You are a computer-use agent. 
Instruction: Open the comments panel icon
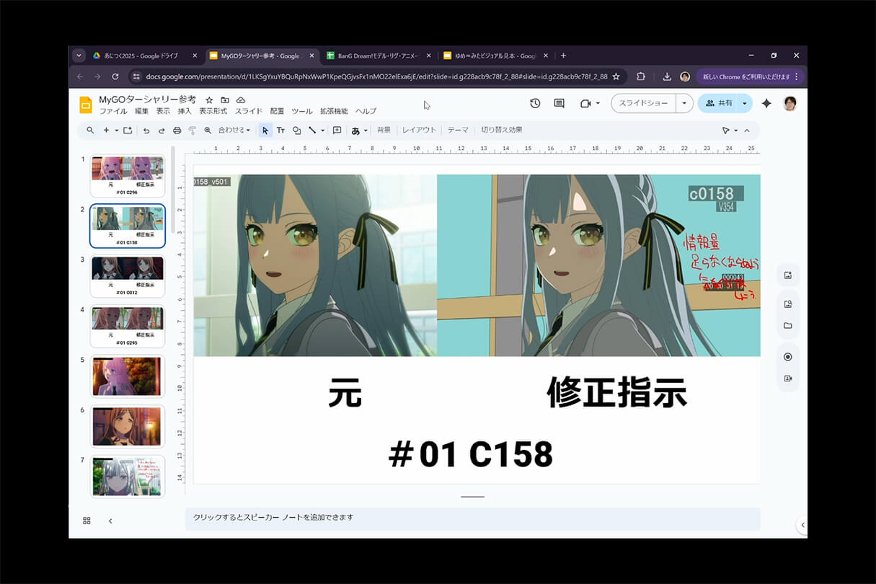point(559,103)
